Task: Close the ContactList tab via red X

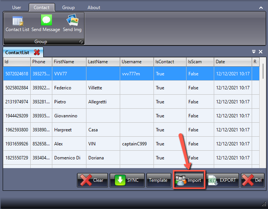Action: coord(37,52)
